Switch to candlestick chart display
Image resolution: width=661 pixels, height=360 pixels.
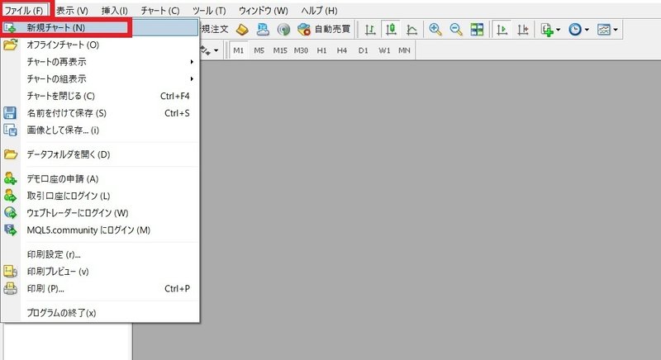391,30
